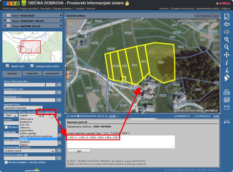Open the 'zemljiški kataster' dropdown
Screen dimensions: 233x172
pos(40,107)
